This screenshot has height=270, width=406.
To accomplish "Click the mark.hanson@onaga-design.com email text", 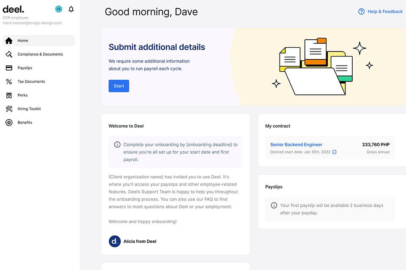I will [33, 23].
